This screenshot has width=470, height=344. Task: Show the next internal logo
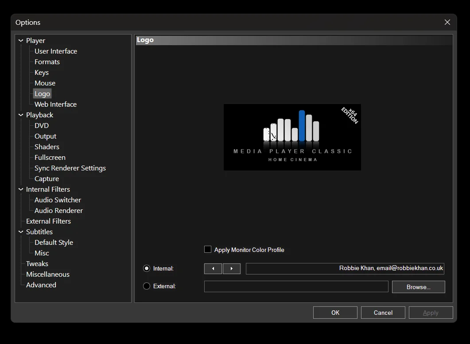[231, 268]
